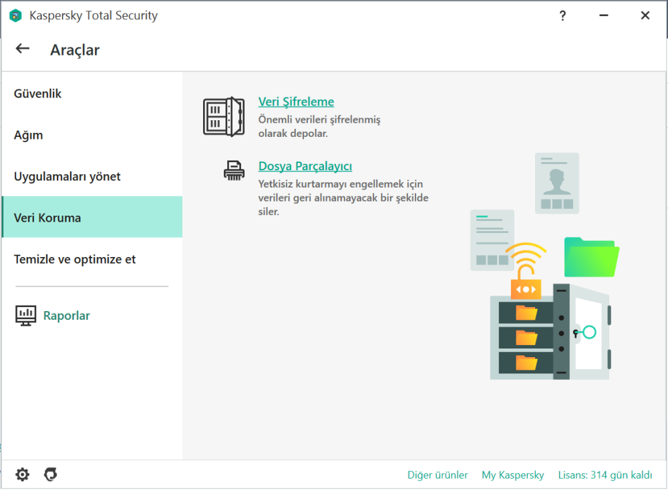Viewport: 668px width, 490px height.
Task: Open the My Kaspersky link
Action: (513, 475)
